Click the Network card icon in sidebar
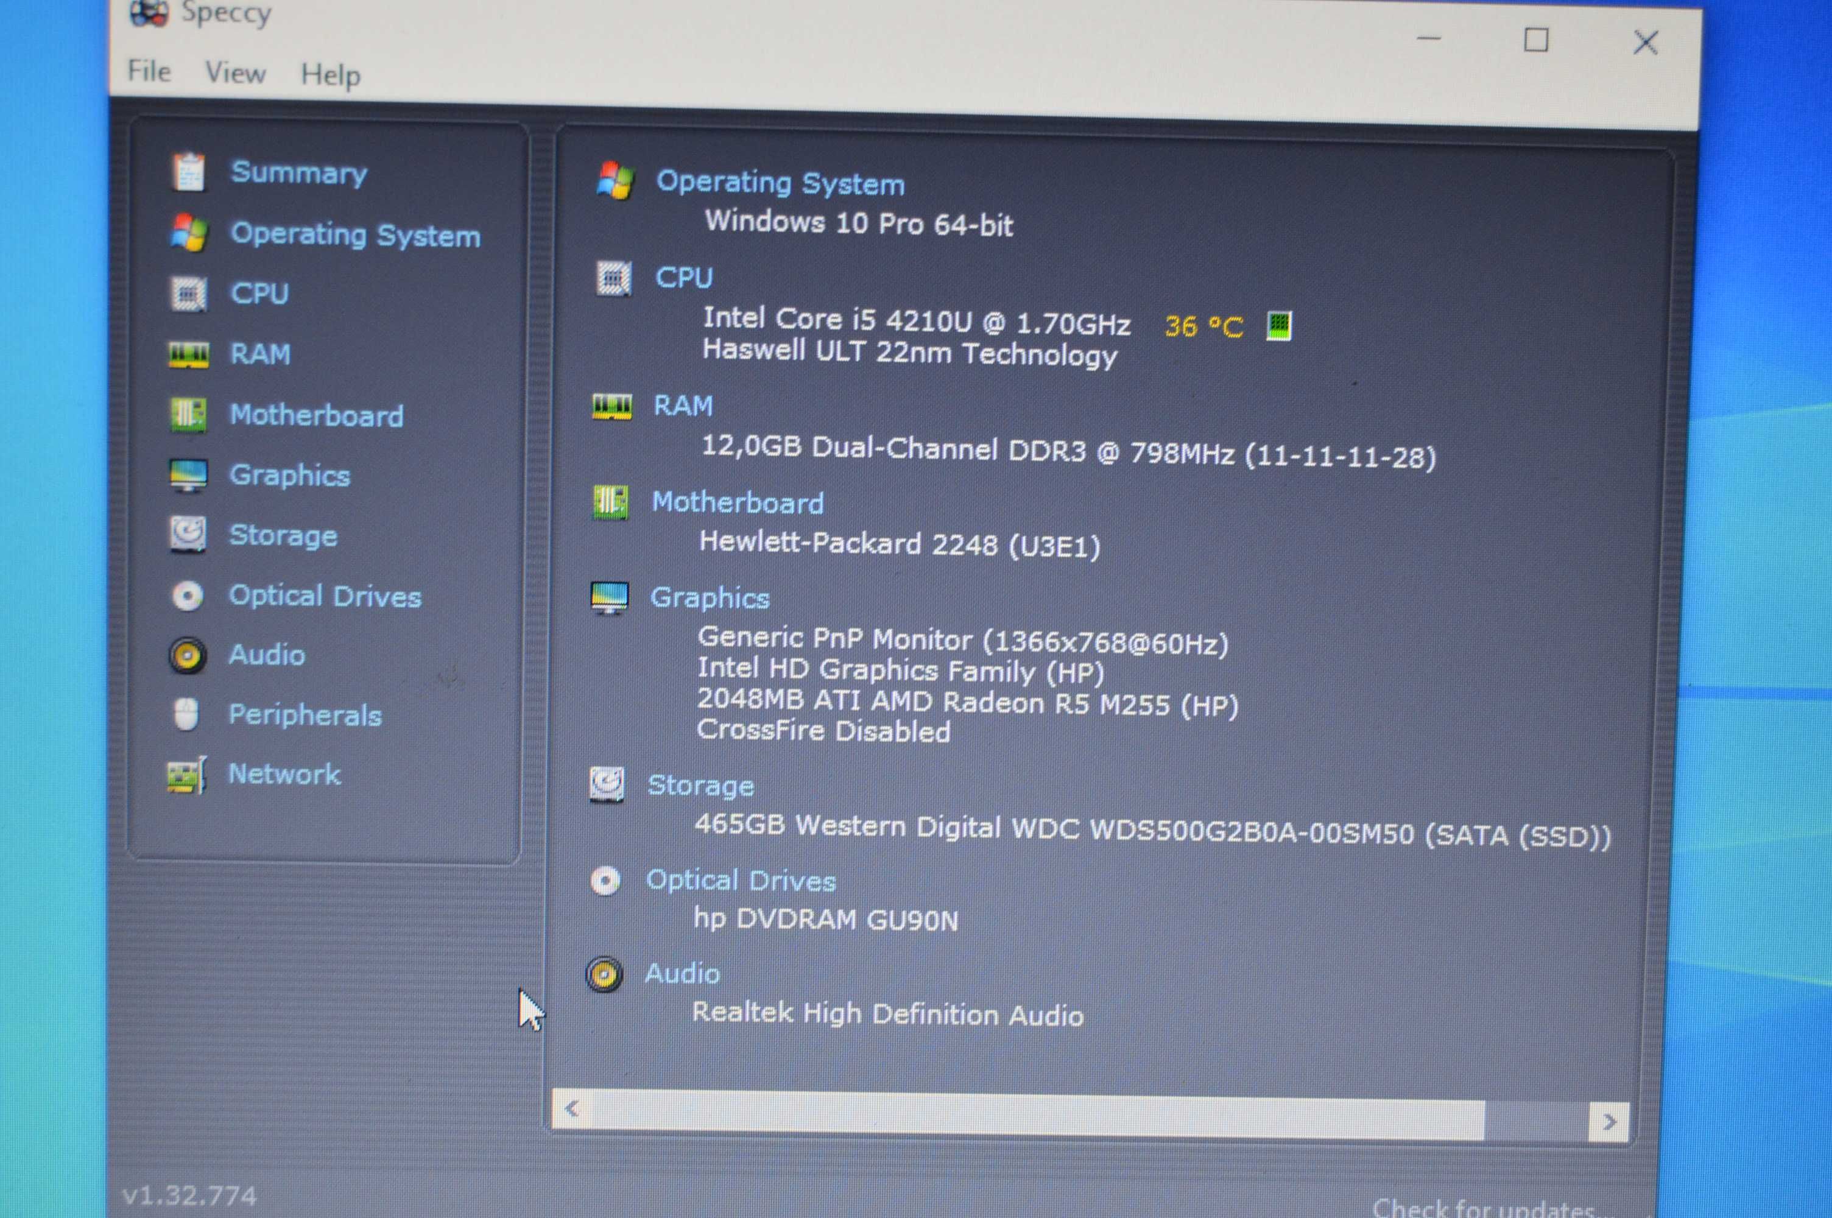Image resolution: width=1832 pixels, height=1218 pixels. point(186,775)
